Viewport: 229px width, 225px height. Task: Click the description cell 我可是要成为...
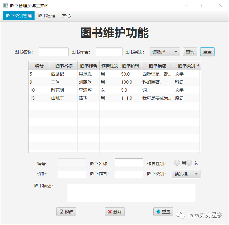pyautogui.click(x=157, y=98)
